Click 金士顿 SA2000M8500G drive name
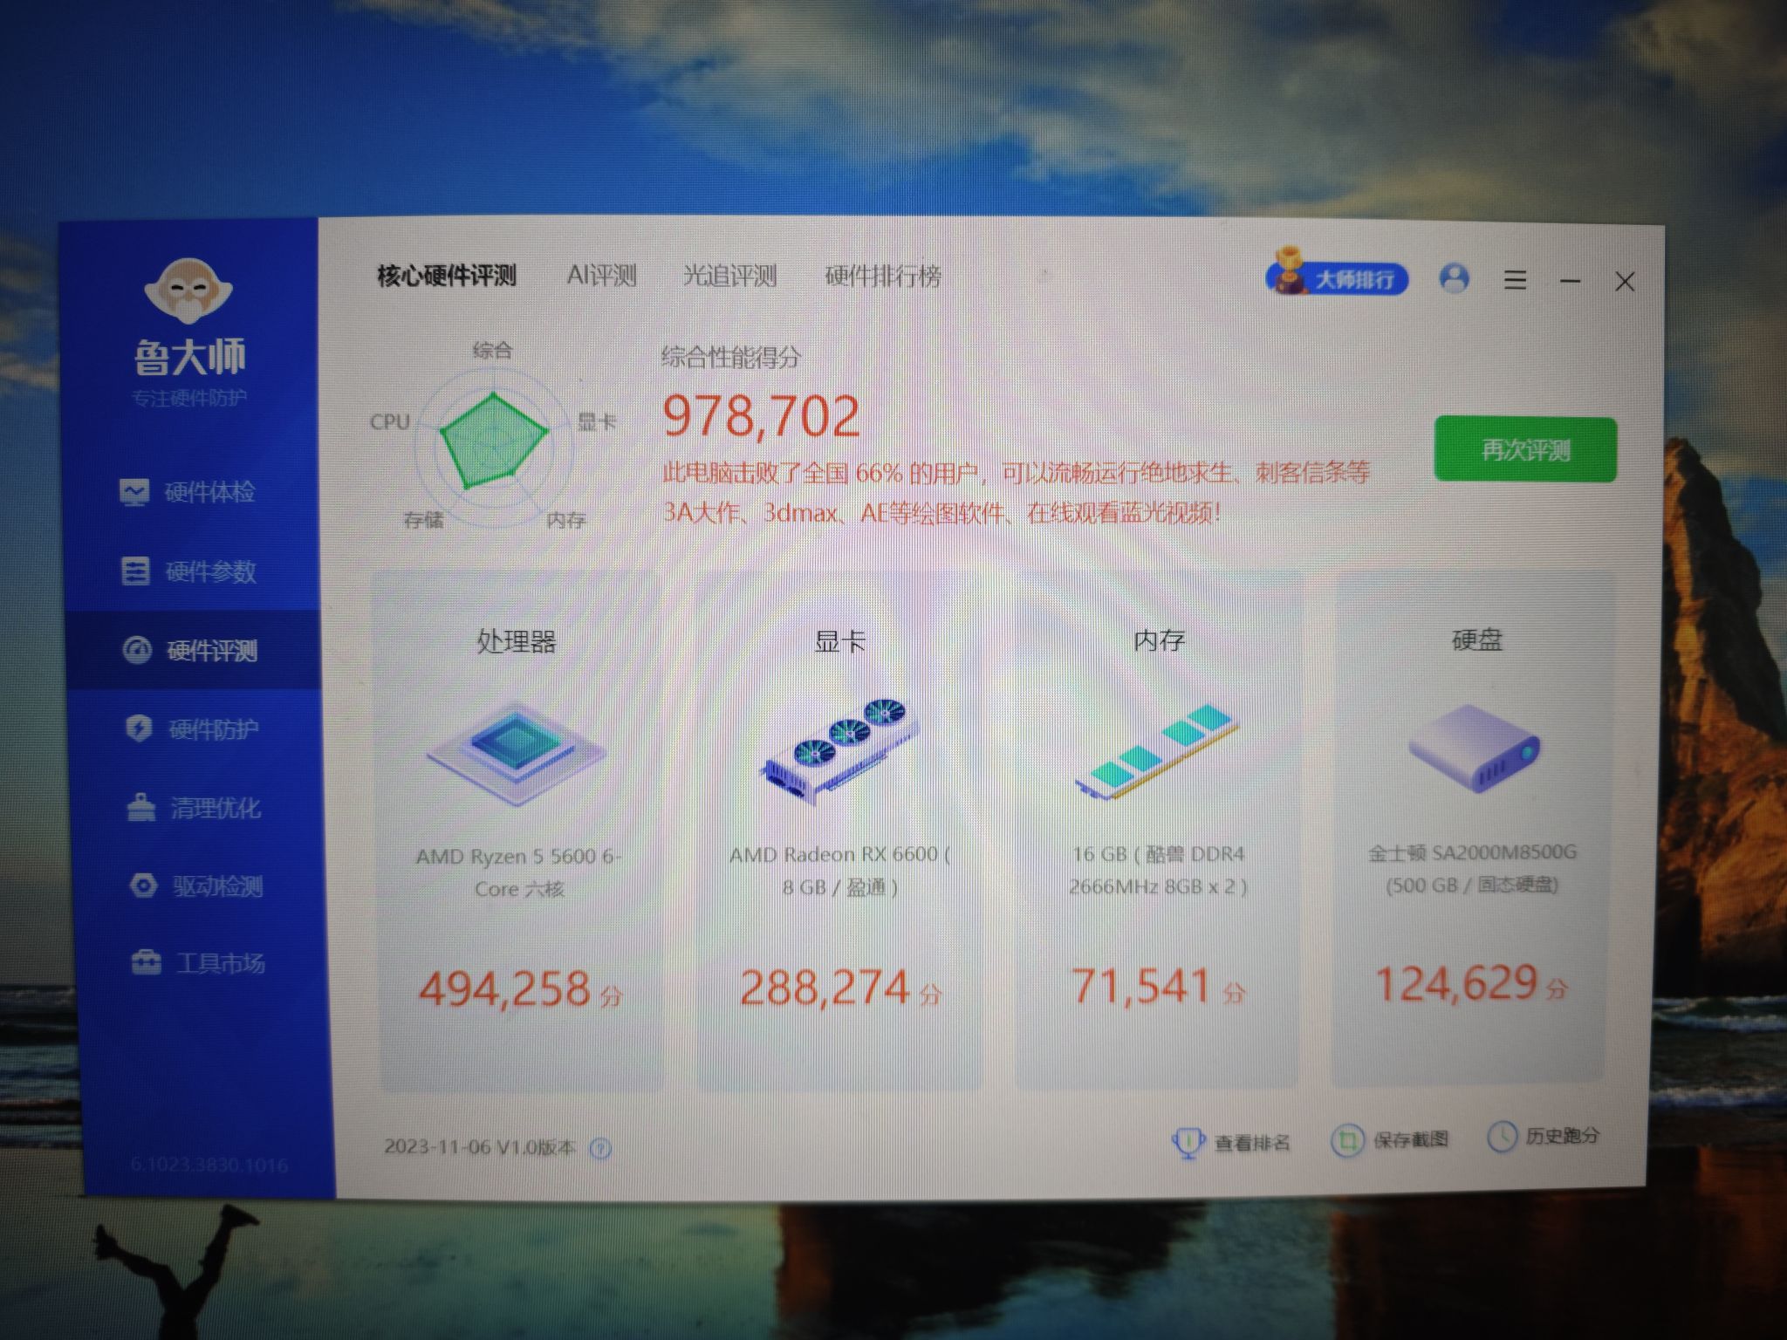The image size is (1787, 1340). (x=1472, y=868)
